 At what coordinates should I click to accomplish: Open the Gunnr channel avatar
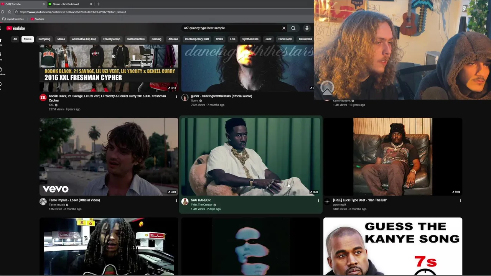tap(185, 98)
